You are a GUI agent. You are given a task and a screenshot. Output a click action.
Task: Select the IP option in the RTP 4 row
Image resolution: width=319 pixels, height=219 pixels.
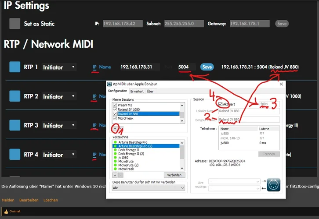pos(94,155)
